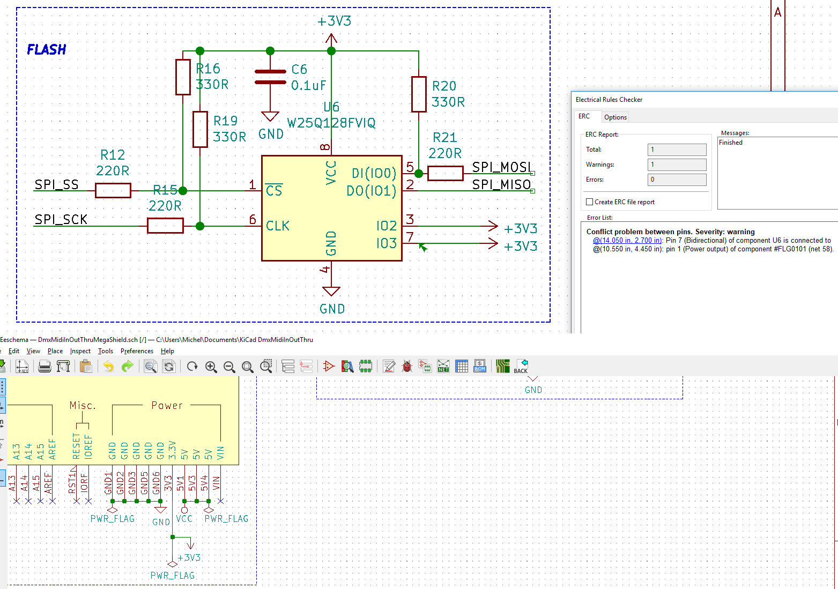
Task: Click the 'R16' resistor reference label
Action: point(208,69)
